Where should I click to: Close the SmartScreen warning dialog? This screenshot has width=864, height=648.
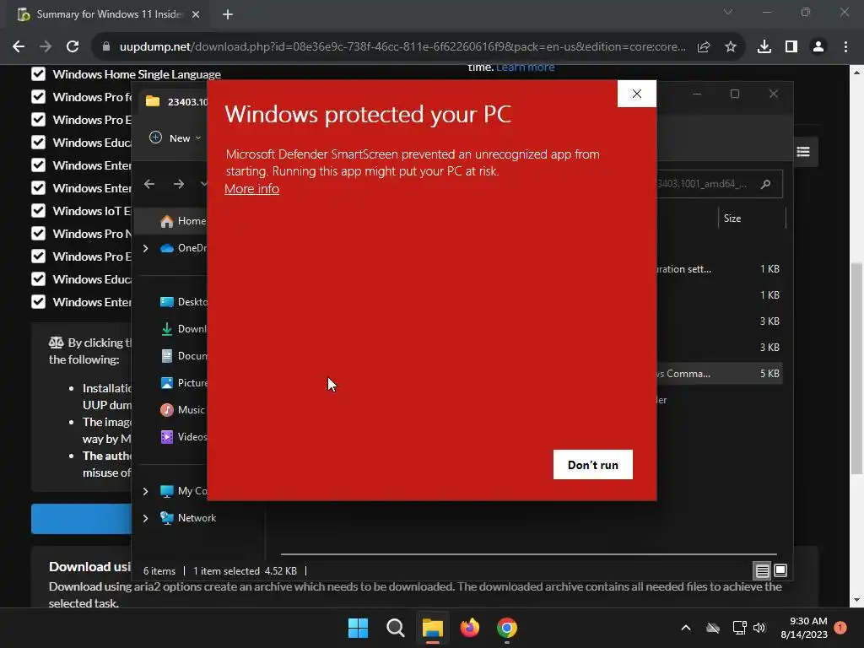click(636, 94)
